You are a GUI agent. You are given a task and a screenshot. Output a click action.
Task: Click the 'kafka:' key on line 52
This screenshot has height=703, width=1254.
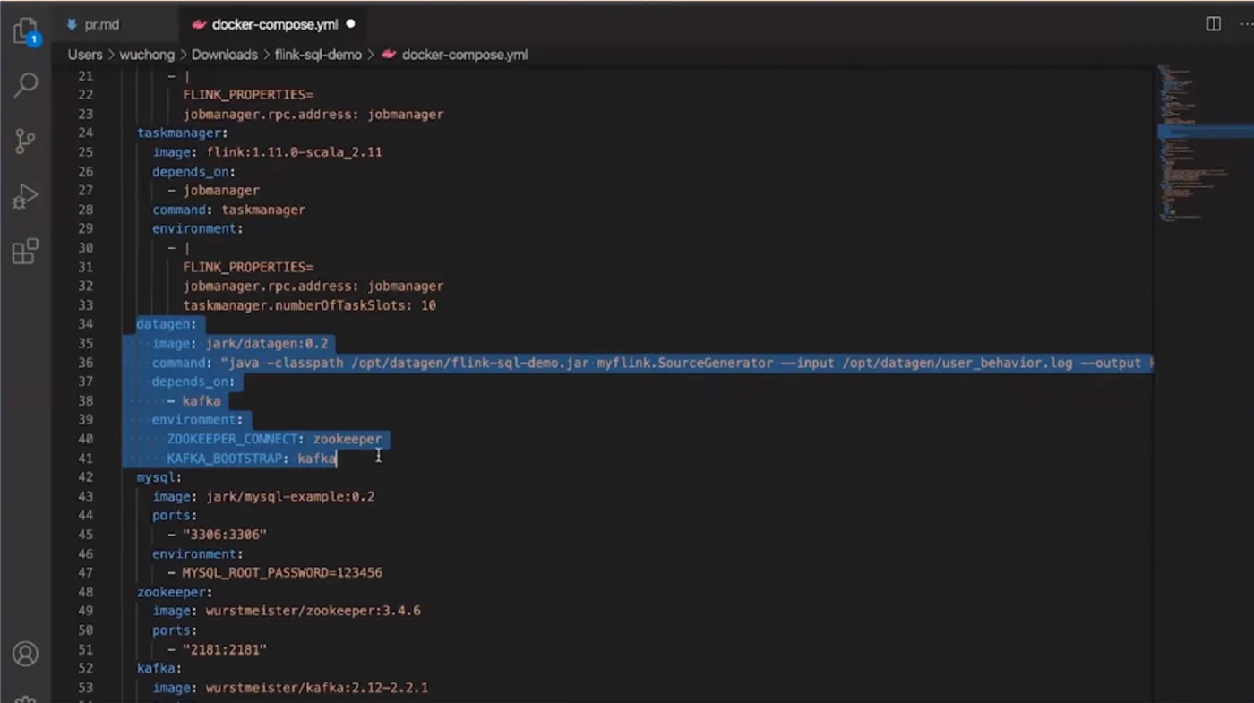pos(159,668)
